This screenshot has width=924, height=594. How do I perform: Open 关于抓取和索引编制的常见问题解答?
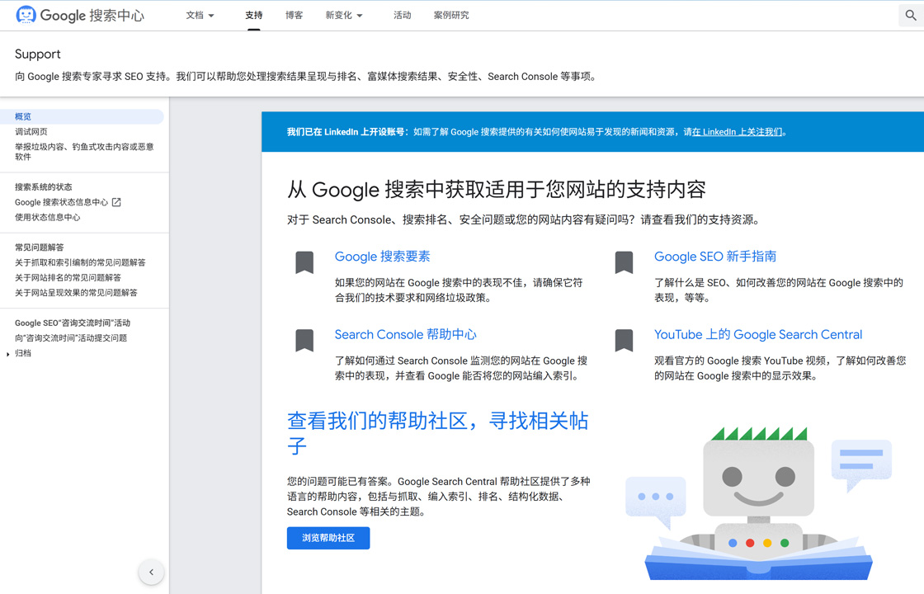(80, 262)
